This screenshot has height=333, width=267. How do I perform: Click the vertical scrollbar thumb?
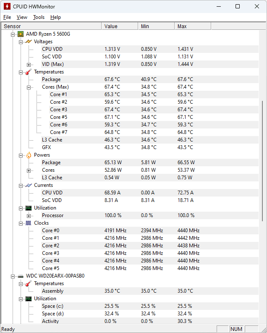click(x=263, y=160)
